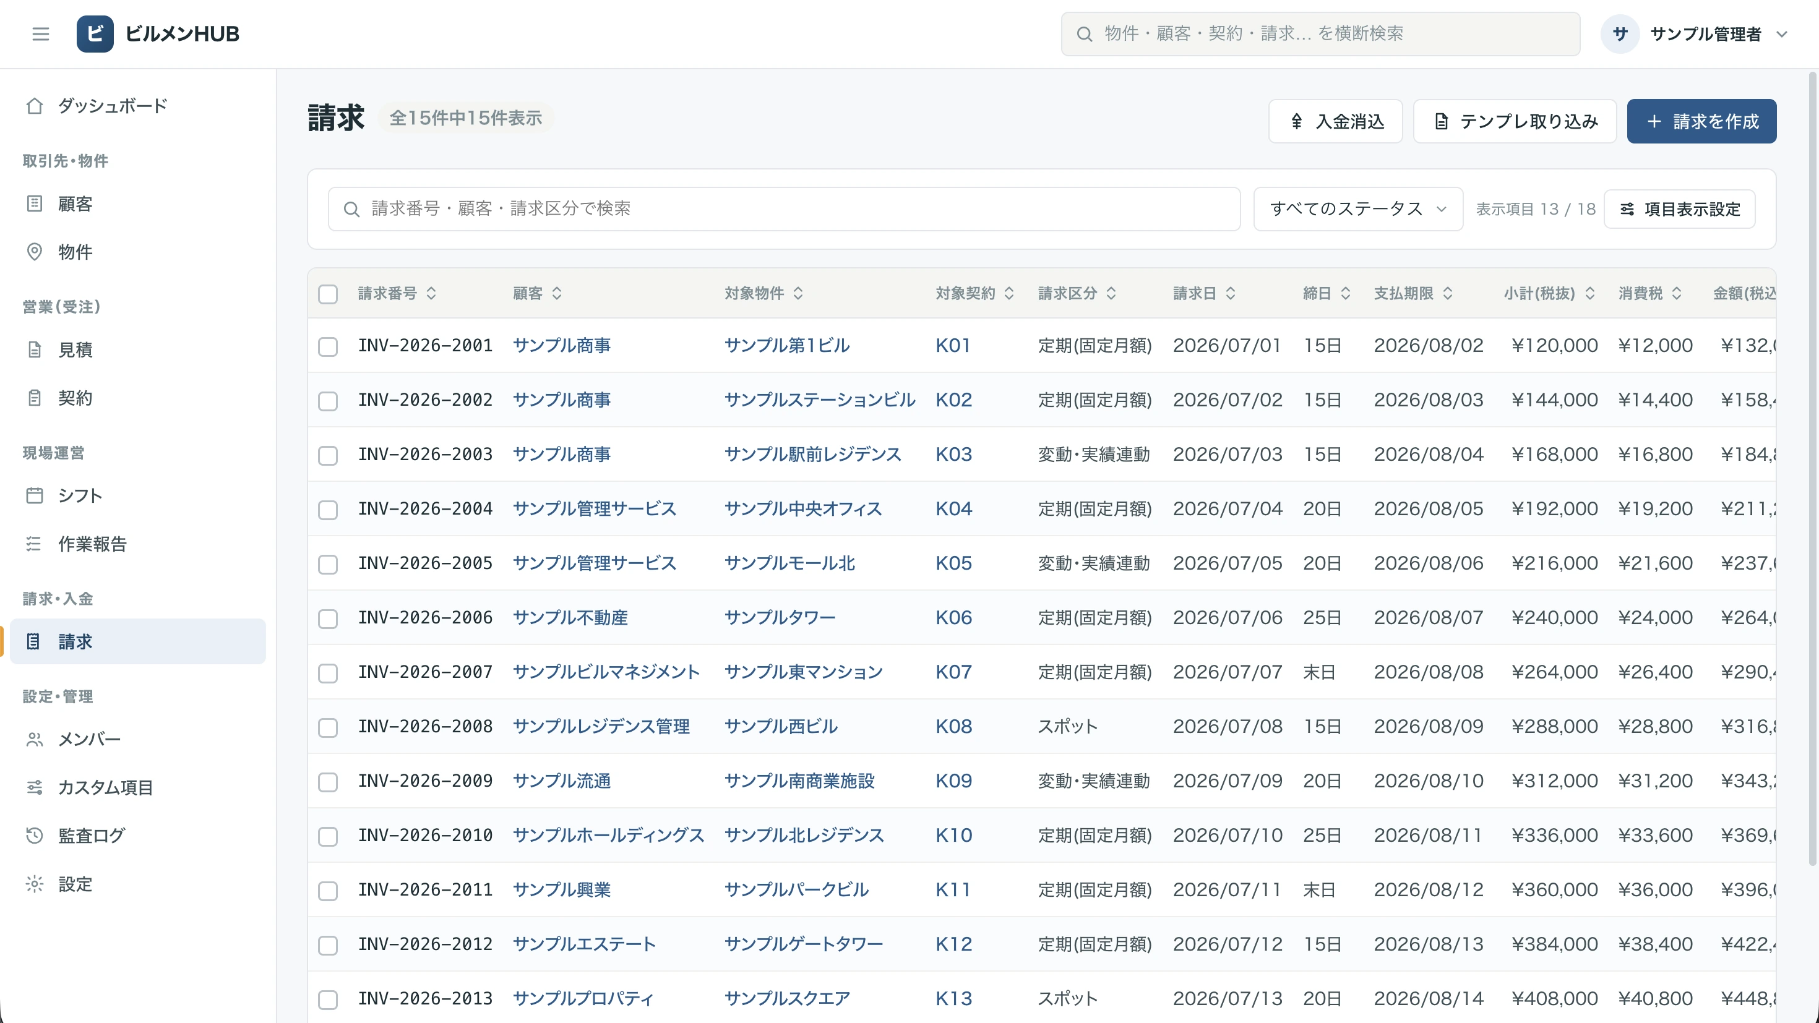Screen dimensions: 1819x1023
Task: Click the ダッシュボード home icon
Action: point(35,106)
